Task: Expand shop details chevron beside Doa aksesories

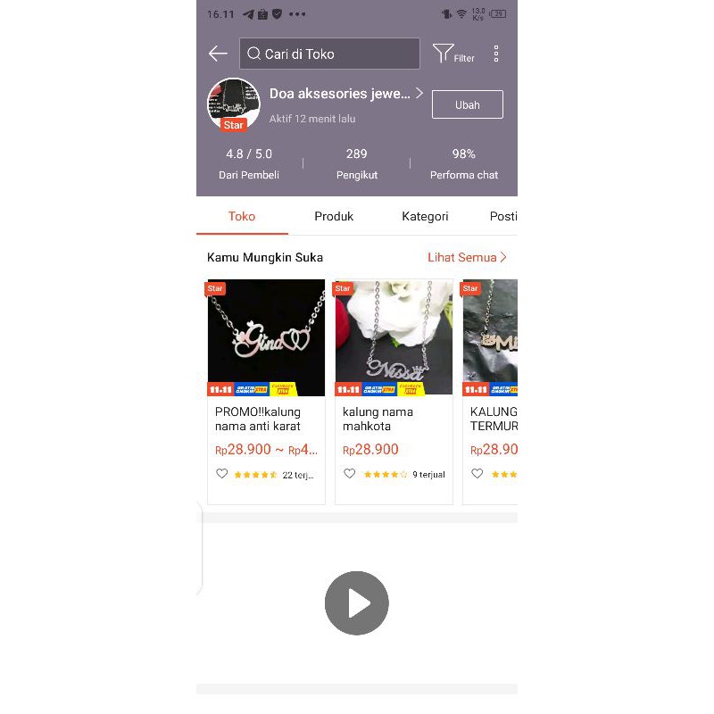Action: click(x=419, y=94)
